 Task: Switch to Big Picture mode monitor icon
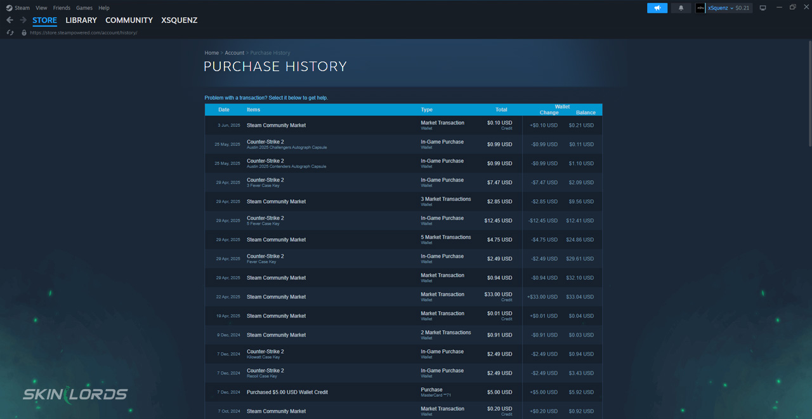763,8
